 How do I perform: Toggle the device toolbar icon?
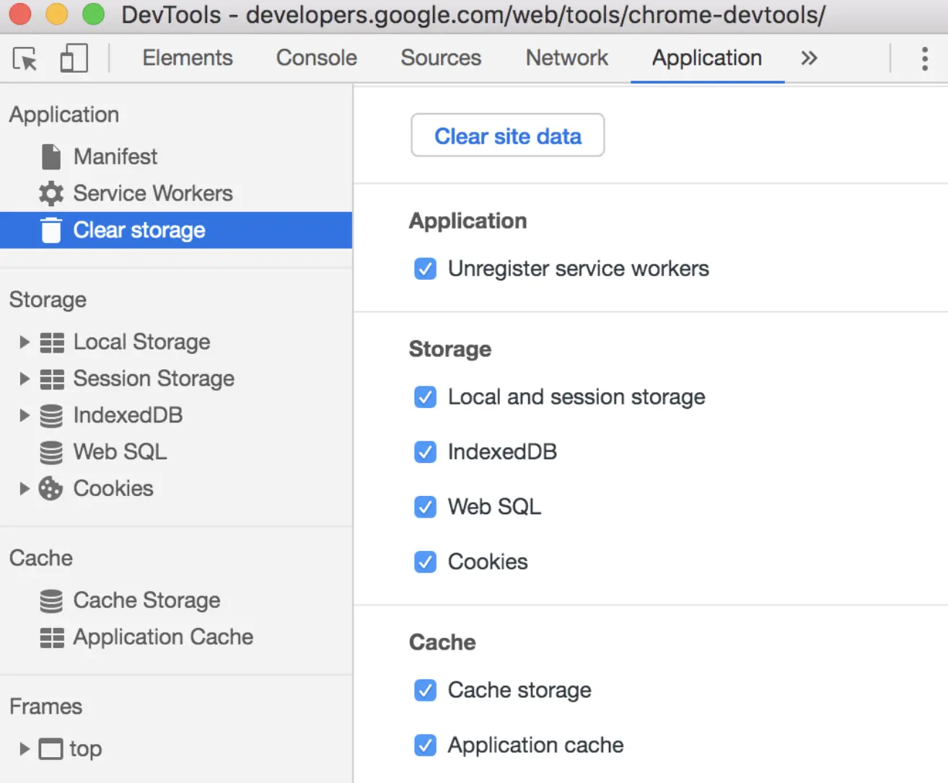[74, 58]
